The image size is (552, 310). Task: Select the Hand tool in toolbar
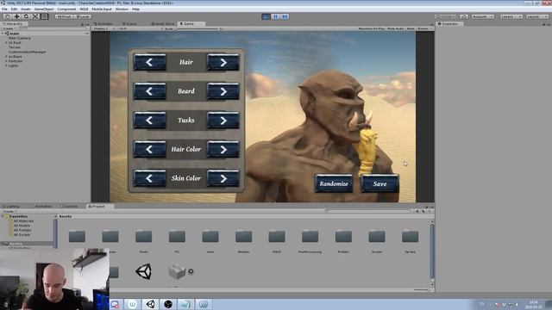[7, 16]
